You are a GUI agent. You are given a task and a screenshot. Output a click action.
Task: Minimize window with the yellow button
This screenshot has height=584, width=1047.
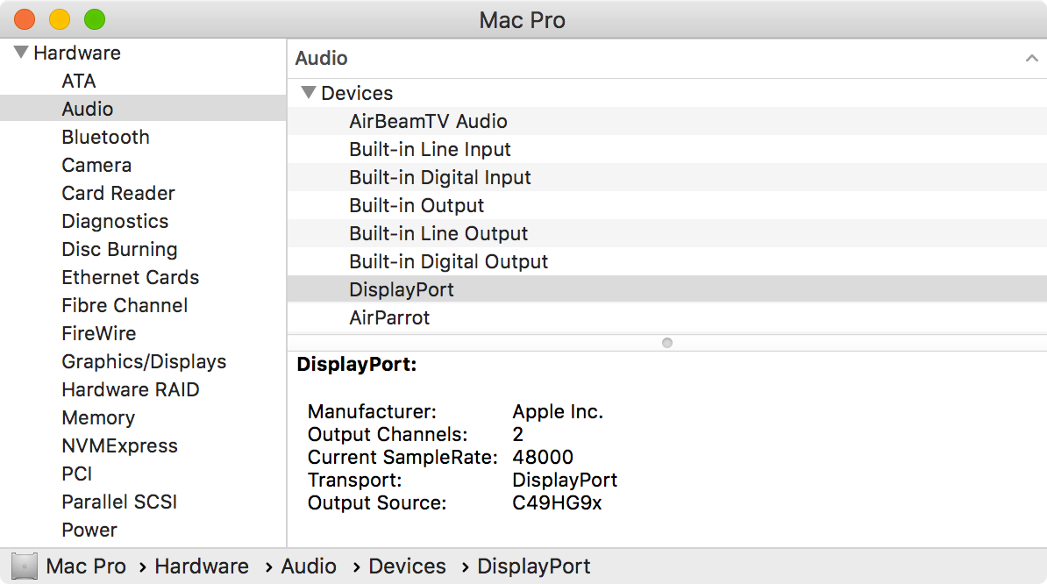(x=60, y=19)
